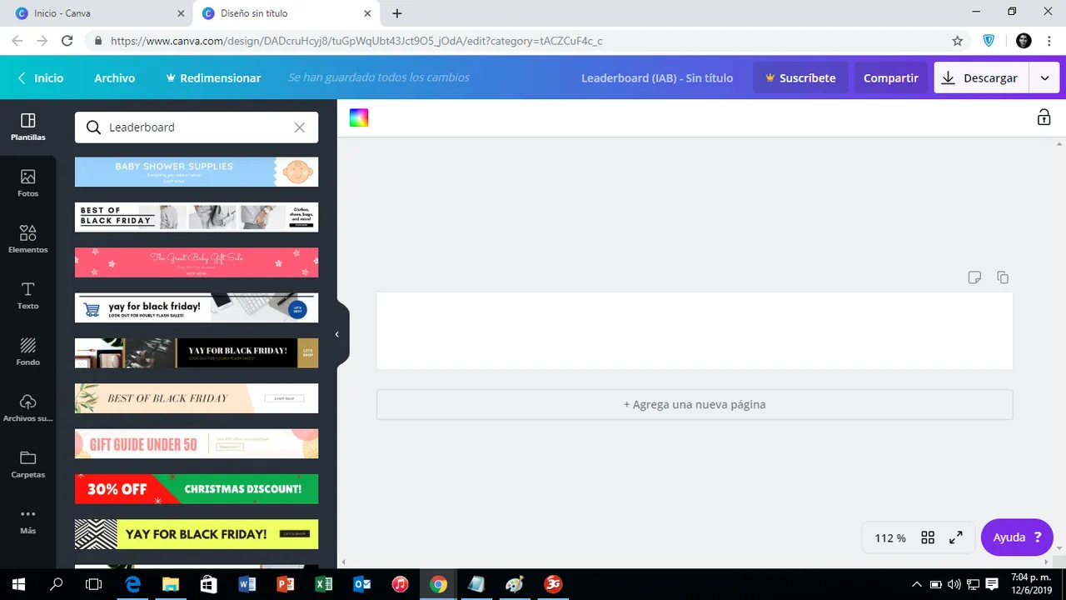Open the Fondo panel
The image size is (1066, 600).
27,352
